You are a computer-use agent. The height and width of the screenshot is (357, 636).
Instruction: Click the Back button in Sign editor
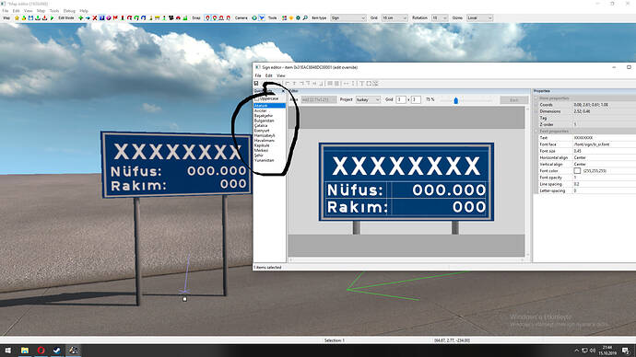click(x=514, y=99)
